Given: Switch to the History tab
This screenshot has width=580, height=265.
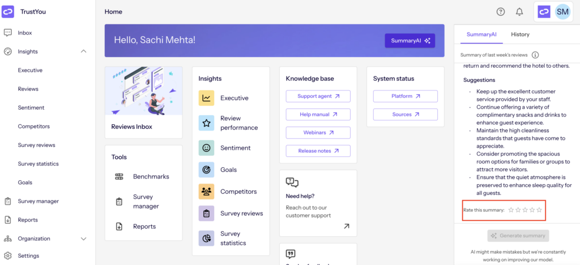Looking at the screenshot, I should click(520, 34).
